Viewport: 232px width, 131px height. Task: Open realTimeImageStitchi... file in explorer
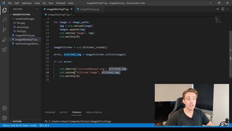pos(28,44)
